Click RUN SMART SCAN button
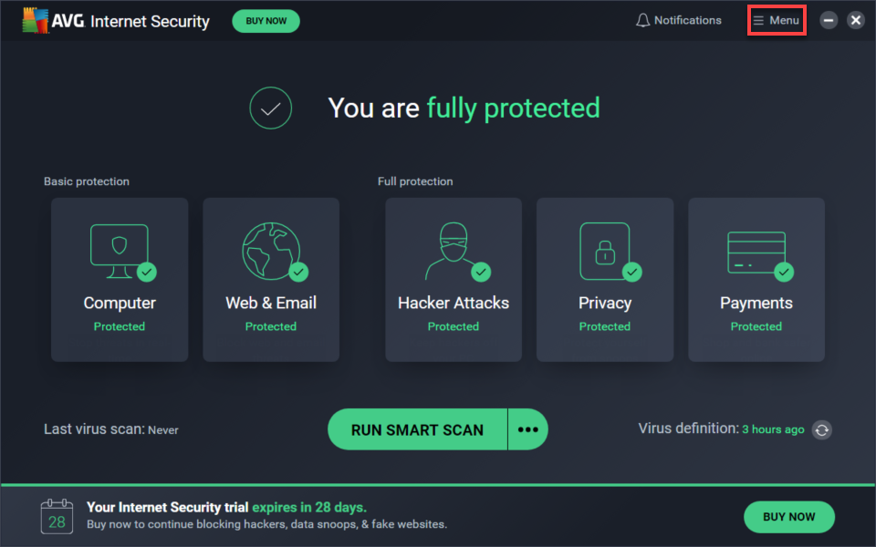 [x=417, y=429]
